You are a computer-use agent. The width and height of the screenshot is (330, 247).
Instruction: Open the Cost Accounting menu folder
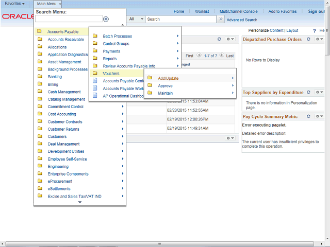[x=62, y=114]
